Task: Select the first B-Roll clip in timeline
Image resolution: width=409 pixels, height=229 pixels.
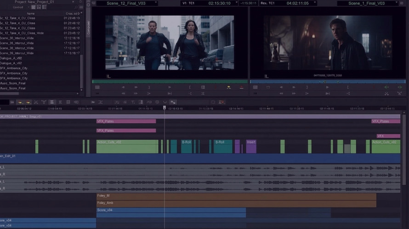Action: click(x=187, y=147)
